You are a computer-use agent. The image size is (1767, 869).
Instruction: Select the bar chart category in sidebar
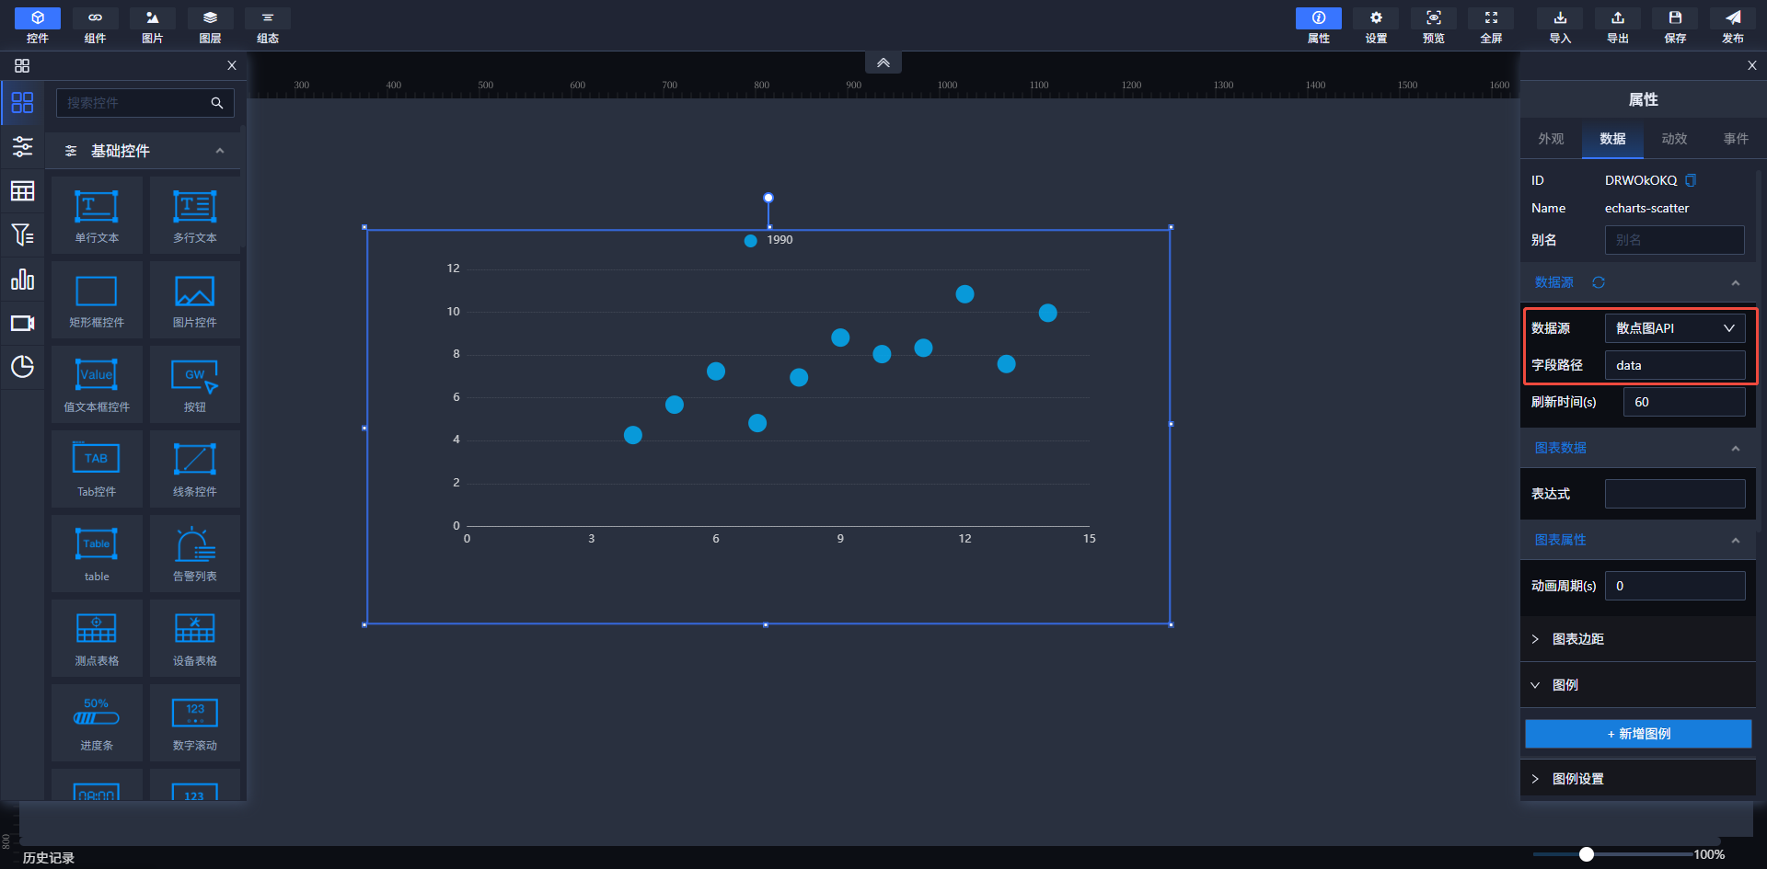[22, 280]
